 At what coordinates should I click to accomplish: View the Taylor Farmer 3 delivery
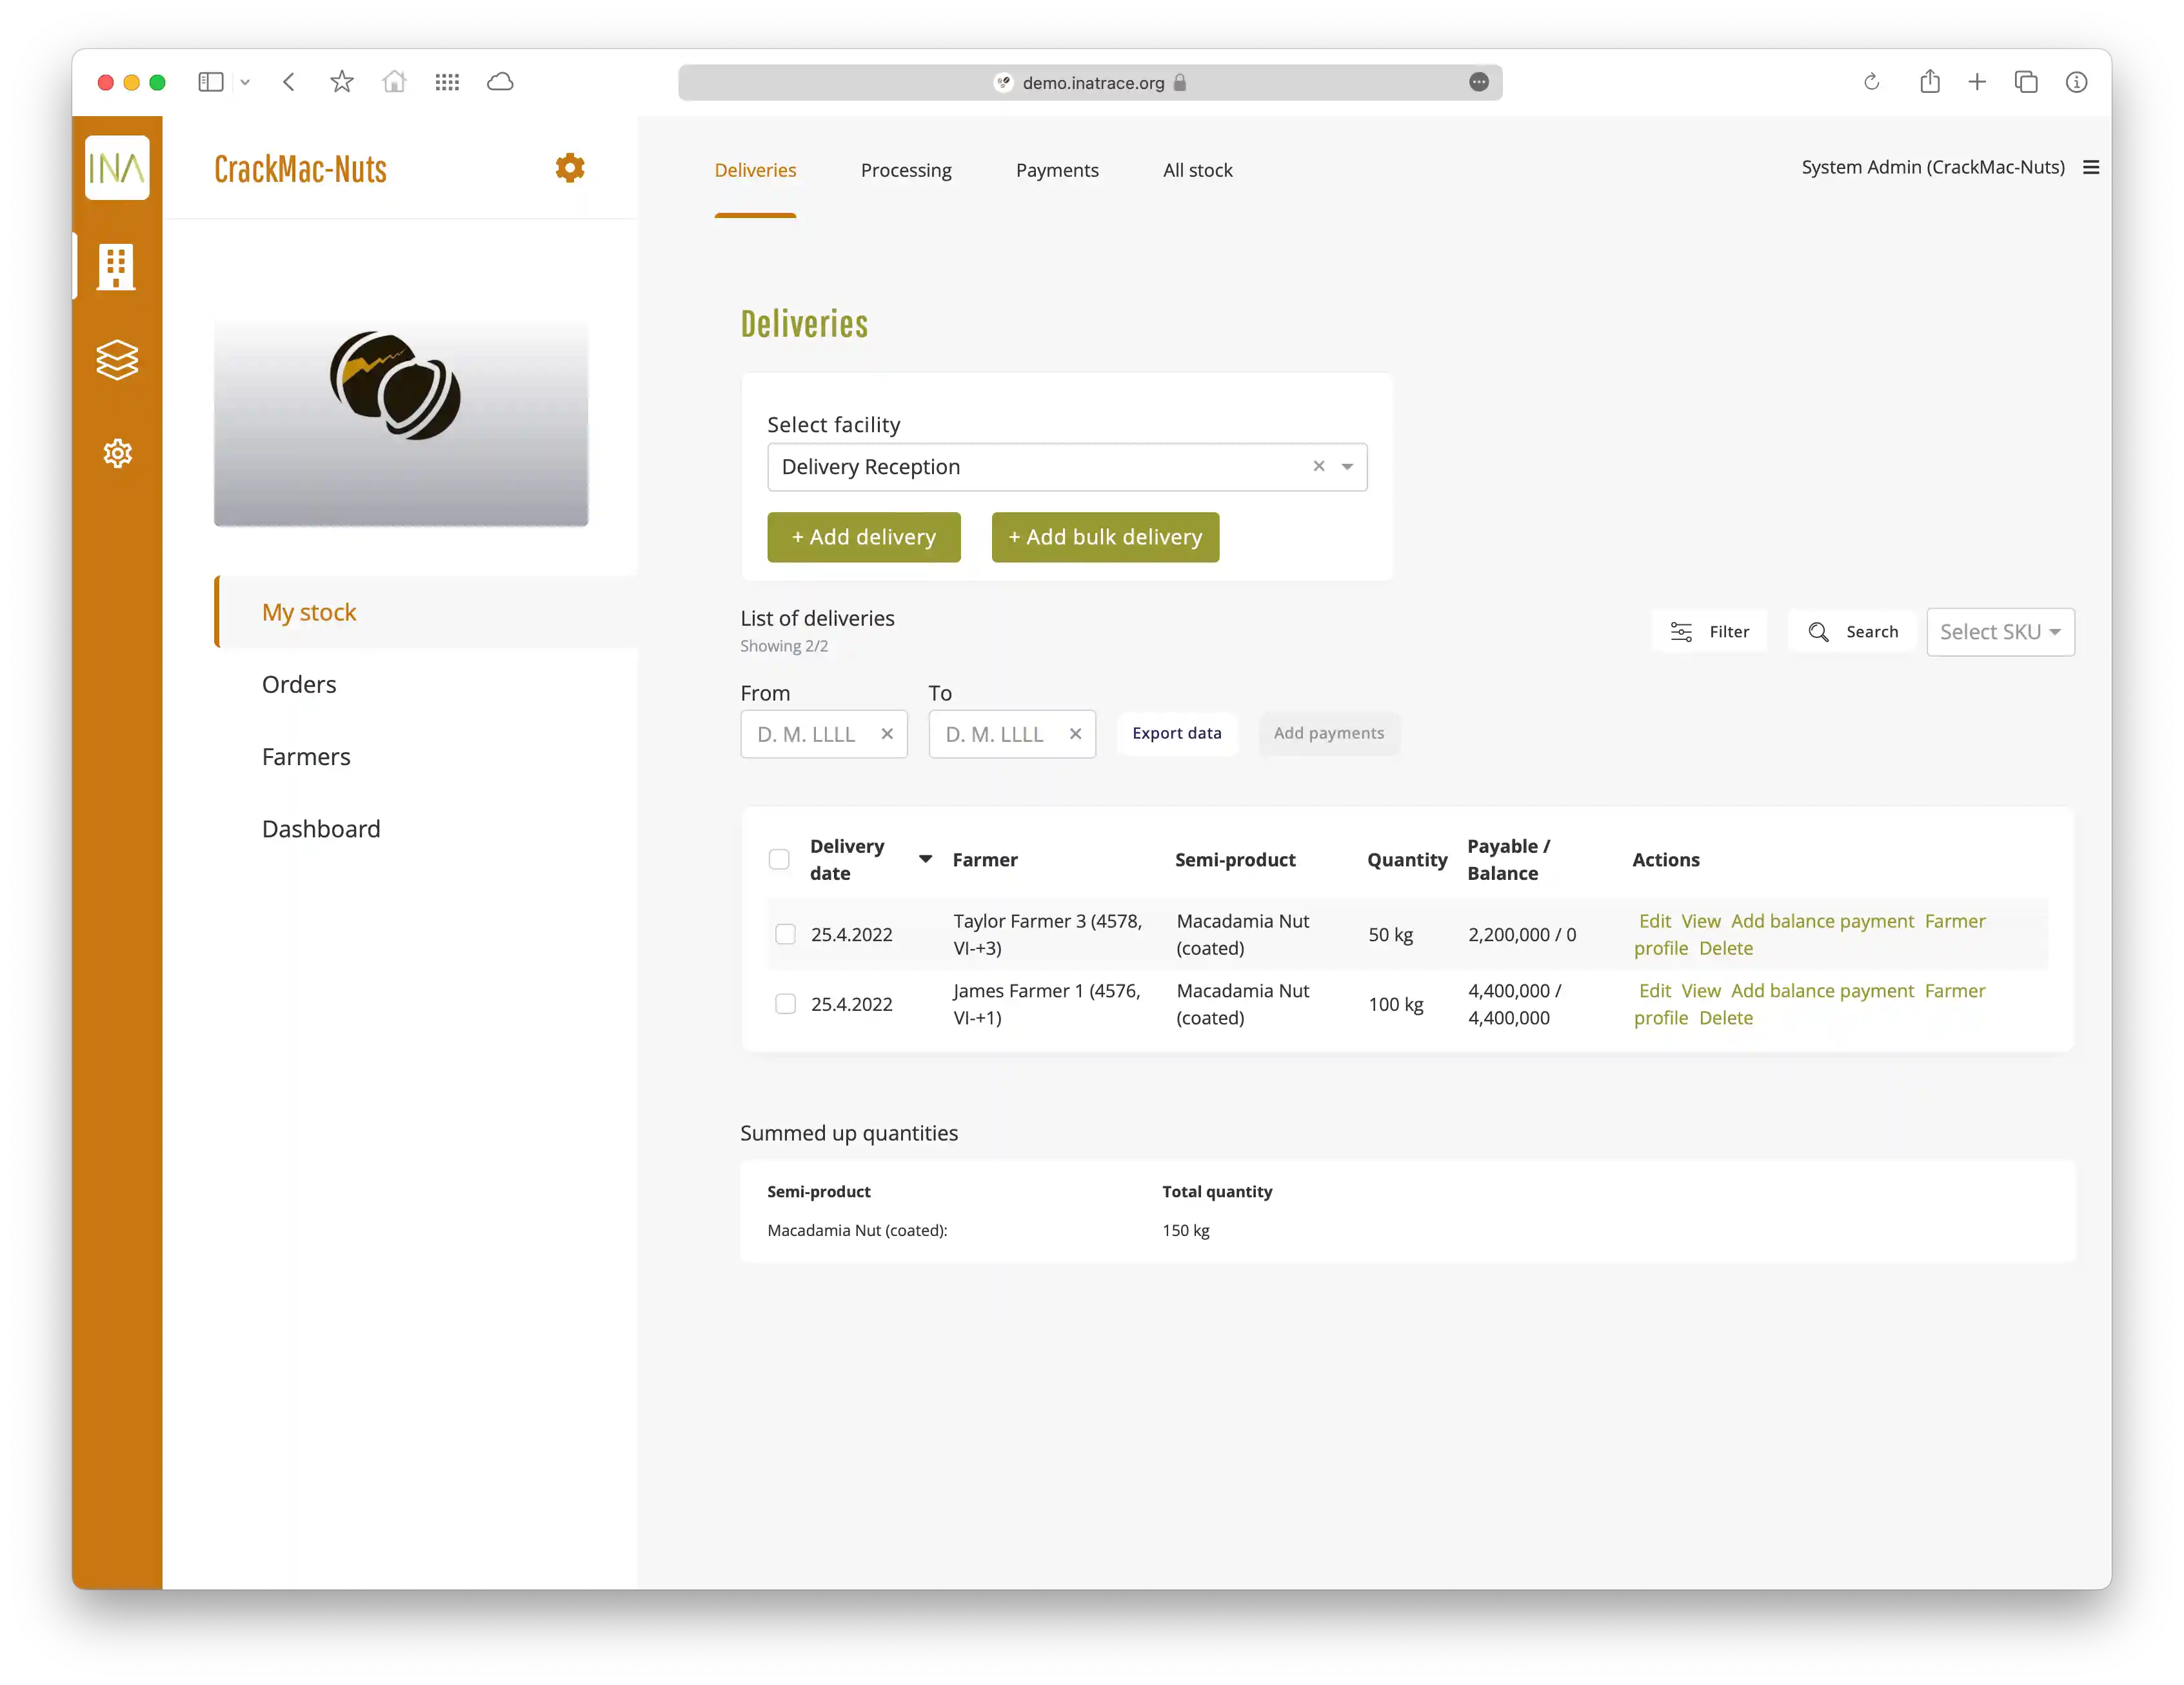click(1700, 921)
